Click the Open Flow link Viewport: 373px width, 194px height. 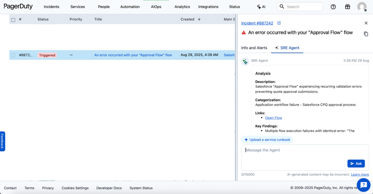click(274, 118)
